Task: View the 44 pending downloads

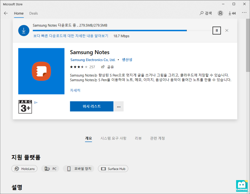Action: pyautogui.click(x=232, y=13)
